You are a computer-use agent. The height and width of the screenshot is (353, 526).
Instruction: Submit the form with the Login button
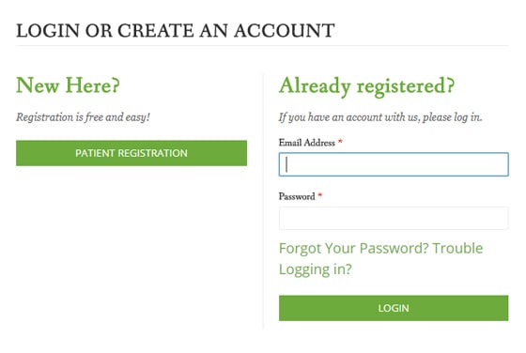point(394,308)
